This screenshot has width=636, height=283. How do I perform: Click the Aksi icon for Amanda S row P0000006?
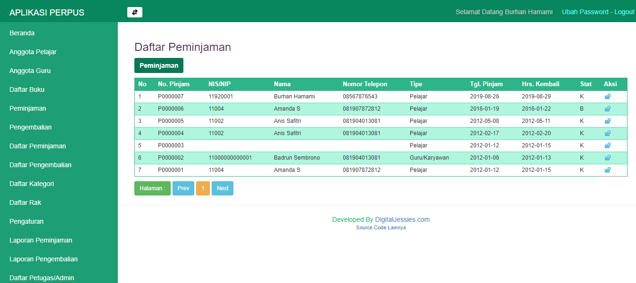pos(607,108)
